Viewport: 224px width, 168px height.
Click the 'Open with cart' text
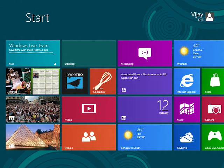(130, 78)
